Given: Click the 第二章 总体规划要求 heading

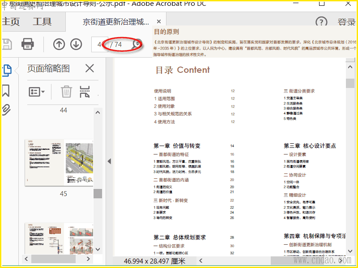Looking at the screenshot, I should 180,237.
